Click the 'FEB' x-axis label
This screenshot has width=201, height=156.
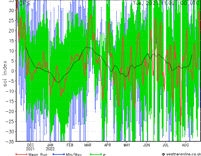pos(70,145)
